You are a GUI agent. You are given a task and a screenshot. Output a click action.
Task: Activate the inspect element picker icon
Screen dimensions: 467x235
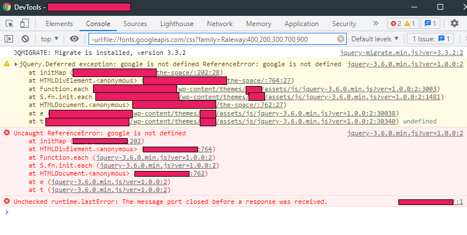pos(9,23)
